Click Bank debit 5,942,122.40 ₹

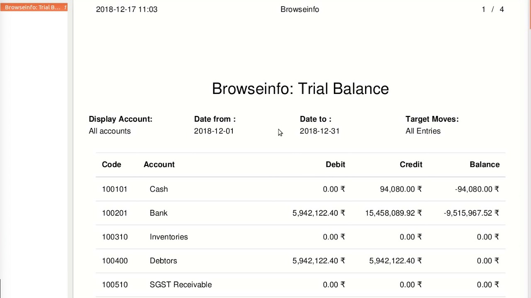pyautogui.click(x=319, y=213)
